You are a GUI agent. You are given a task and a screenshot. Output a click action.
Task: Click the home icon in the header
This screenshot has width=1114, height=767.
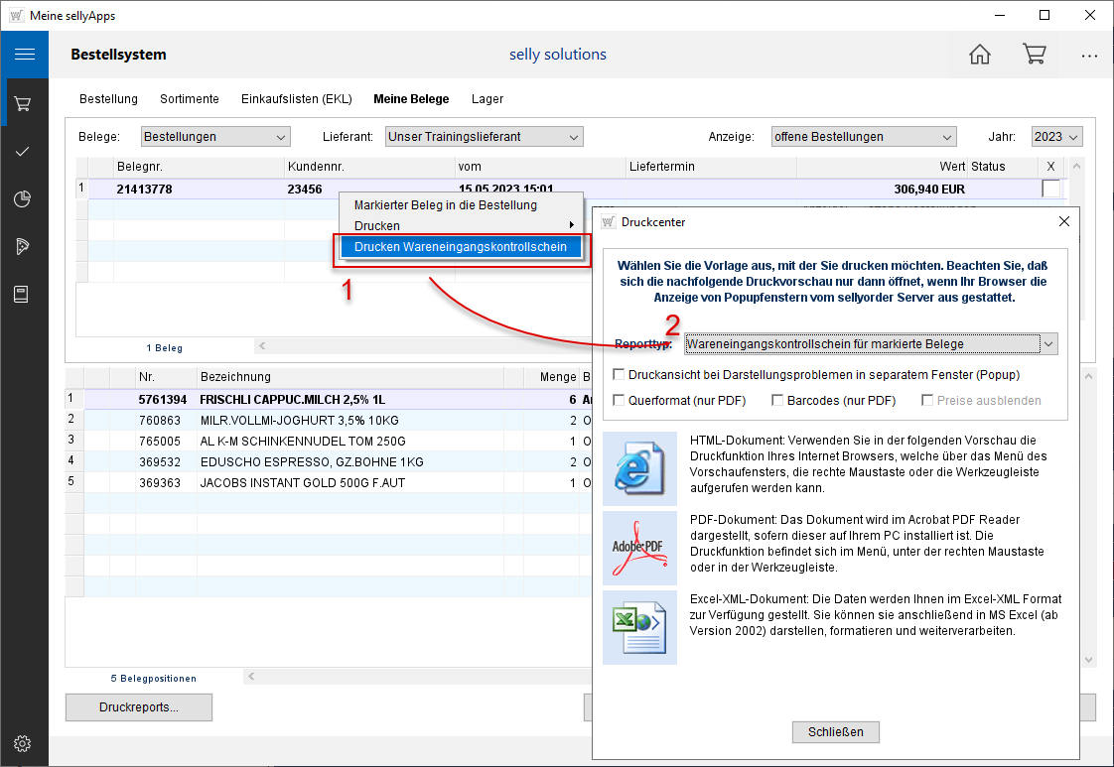979,55
